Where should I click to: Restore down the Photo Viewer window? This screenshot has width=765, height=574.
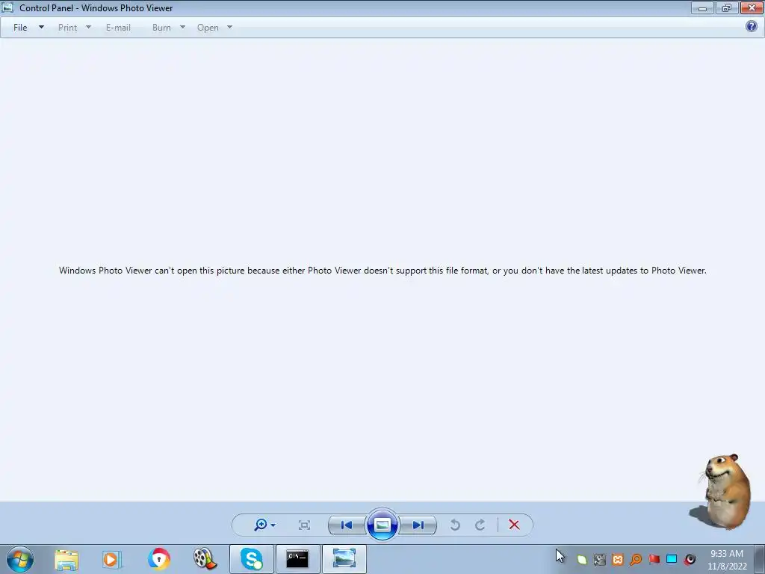(x=727, y=7)
